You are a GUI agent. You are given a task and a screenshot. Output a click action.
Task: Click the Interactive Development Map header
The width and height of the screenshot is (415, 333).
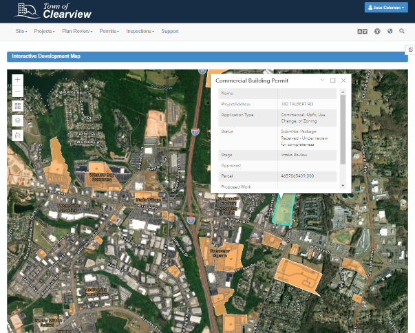208,56
